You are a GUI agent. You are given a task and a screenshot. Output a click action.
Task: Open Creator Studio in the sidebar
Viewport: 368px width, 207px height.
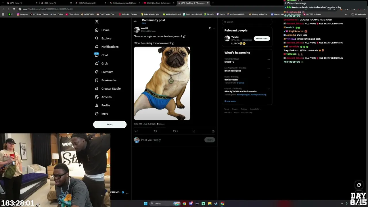coord(108,89)
